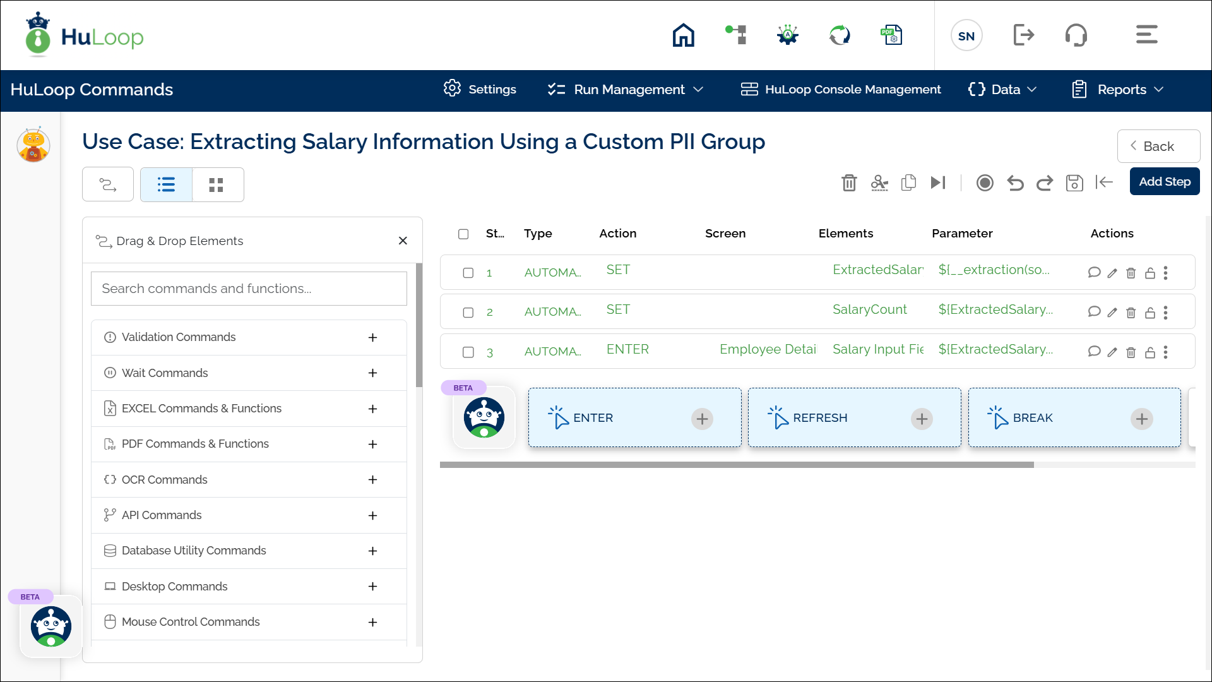Click the delete trash icon in toolbar
The image size is (1212, 682).
[849, 183]
